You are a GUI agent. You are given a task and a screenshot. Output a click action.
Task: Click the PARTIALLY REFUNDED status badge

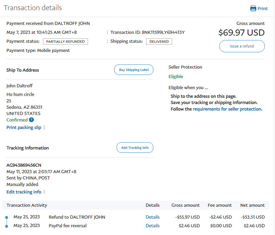point(65,42)
